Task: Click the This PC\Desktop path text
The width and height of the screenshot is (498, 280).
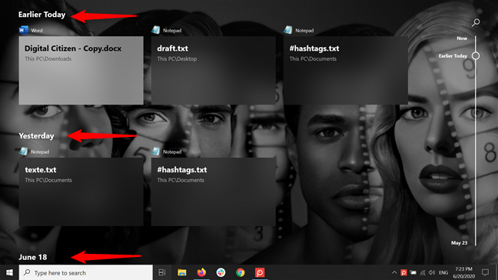Action: (x=177, y=58)
